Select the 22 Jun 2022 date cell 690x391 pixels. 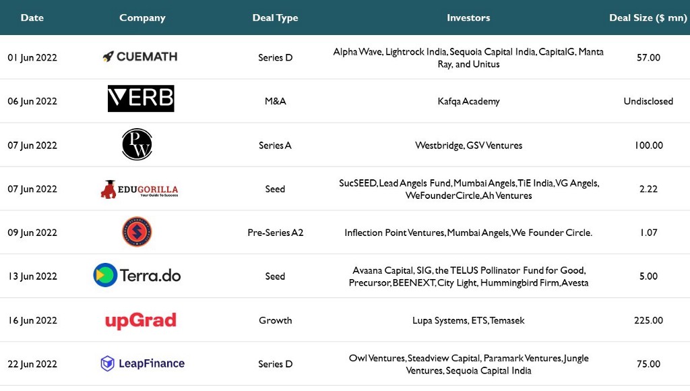point(32,364)
